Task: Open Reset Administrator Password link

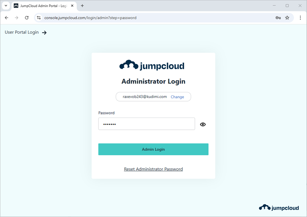Action: [153, 169]
